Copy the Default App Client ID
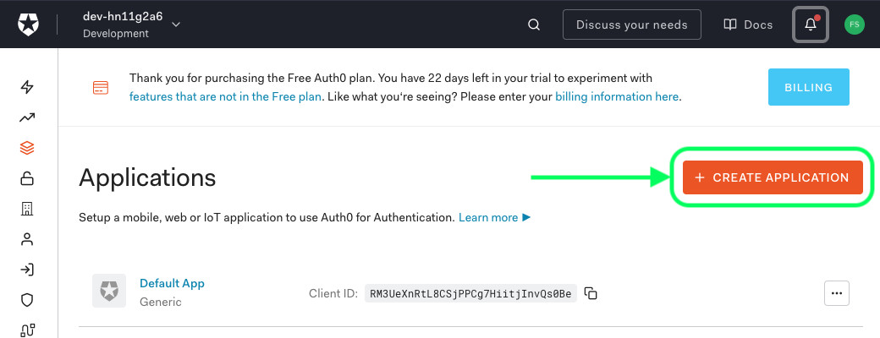 tap(591, 293)
